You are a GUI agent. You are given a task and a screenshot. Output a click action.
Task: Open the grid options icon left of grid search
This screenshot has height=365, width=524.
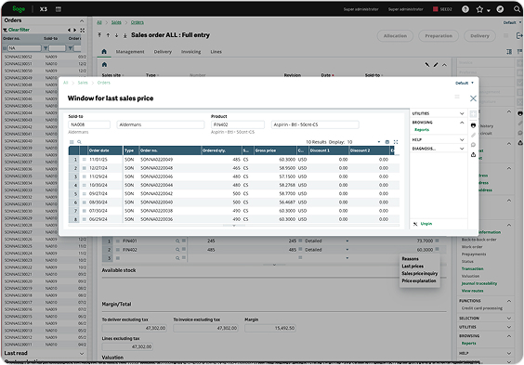click(x=72, y=142)
